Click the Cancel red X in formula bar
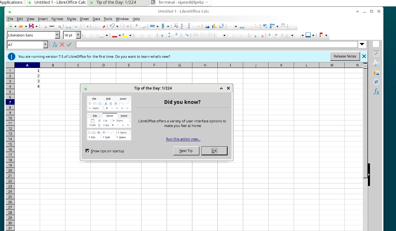This screenshot has width=396, height=231. pos(62,45)
